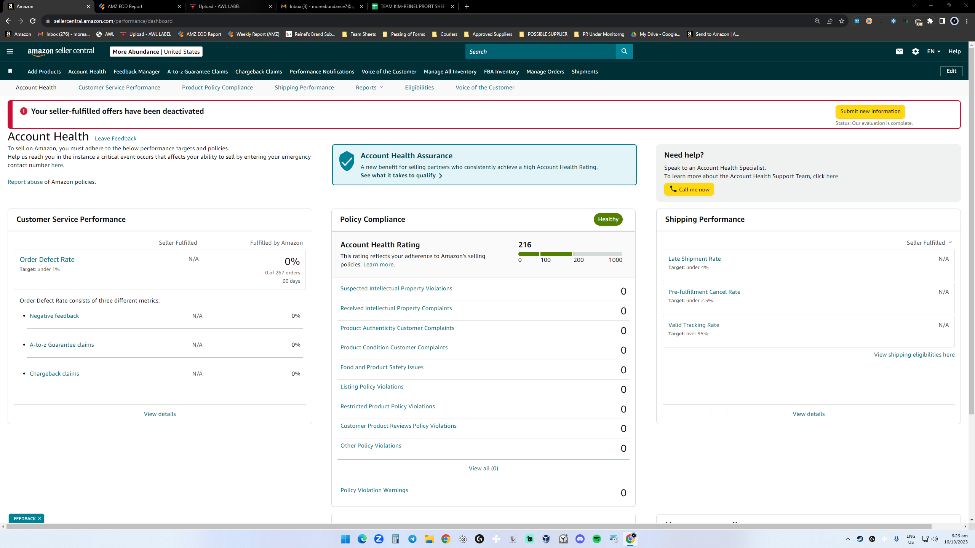The width and height of the screenshot is (975, 548).
Task: Switch to the Gmail Inbox (3) tab
Action: point(322,6)
